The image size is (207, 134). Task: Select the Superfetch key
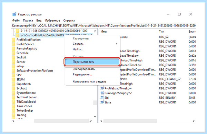click(x=23, y=84)
